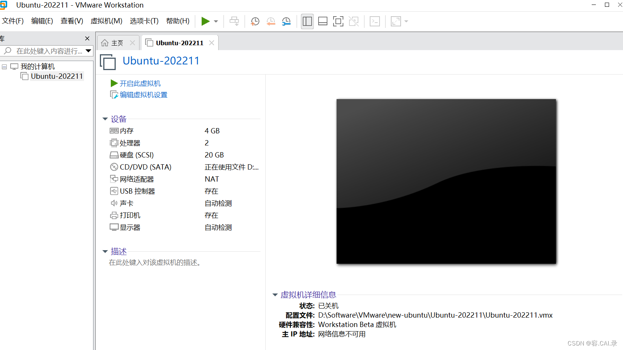Enter full screen mode icon
This screenshot has width=623, height=350.
(x=338, y=21)
